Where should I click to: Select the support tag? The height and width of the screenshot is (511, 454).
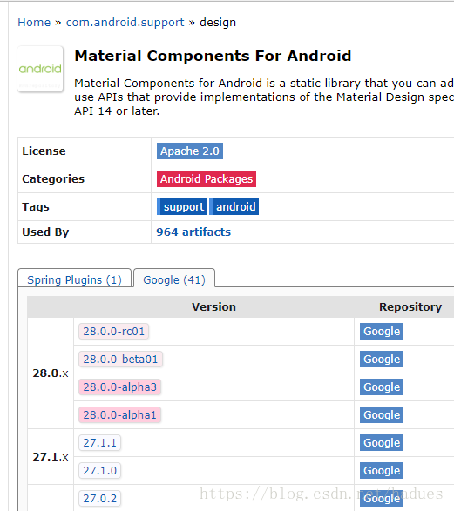[x=182, y=207]
